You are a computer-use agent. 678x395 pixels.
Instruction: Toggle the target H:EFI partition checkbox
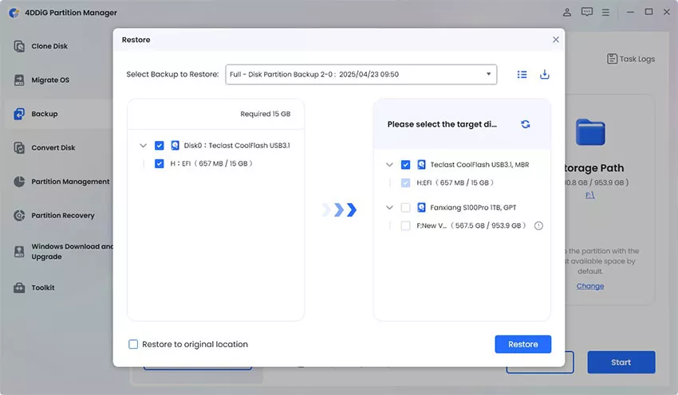click(405, 182)
